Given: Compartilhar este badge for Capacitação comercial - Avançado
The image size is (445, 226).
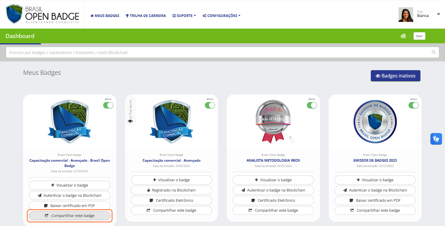Looking at the screenshot, I should coord(172,211).
